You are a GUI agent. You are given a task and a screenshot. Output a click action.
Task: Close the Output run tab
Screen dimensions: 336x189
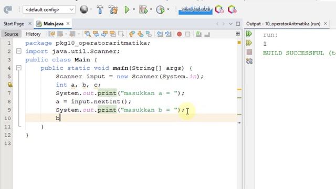tap(325, 24)
